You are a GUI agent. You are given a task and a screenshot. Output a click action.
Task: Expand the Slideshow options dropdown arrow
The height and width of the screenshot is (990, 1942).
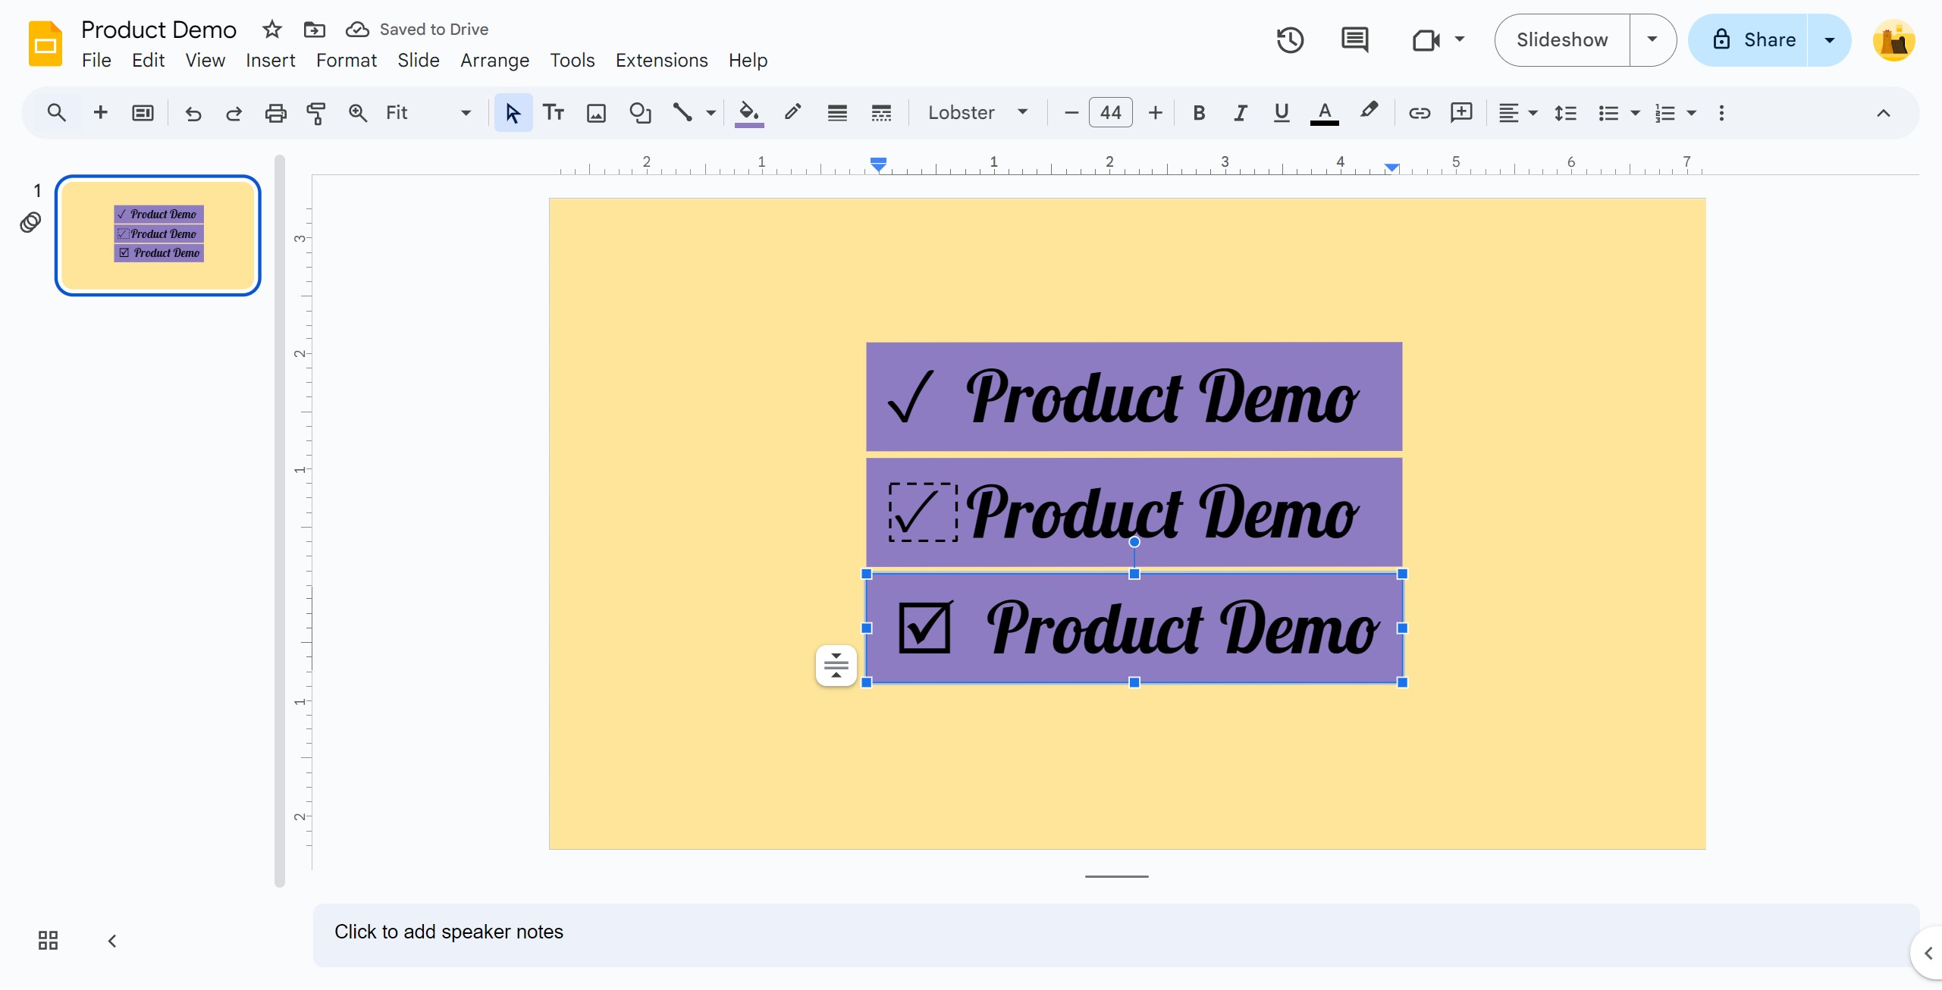click(x=1652, y=39)
